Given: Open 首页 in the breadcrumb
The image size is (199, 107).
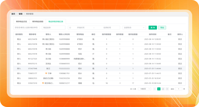Looking at the screenshot, I should (x=13, y=14).
